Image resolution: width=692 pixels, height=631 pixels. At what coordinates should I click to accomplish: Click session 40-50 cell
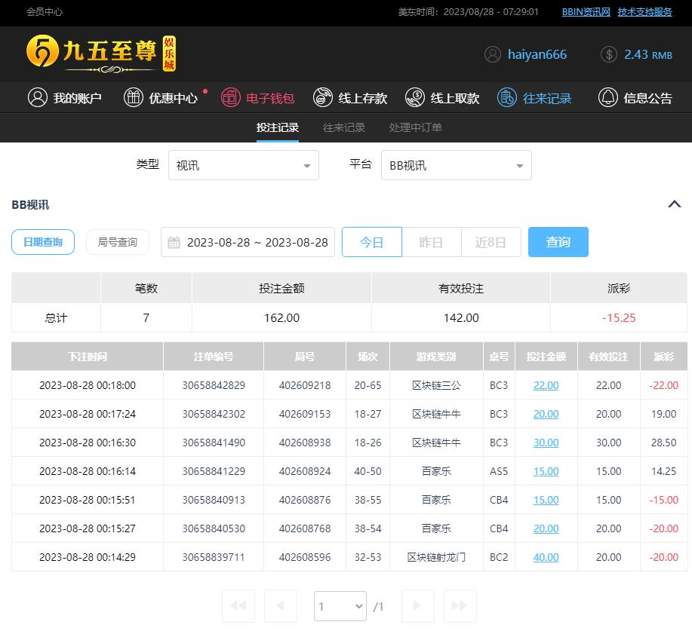[x=368, y=471]
